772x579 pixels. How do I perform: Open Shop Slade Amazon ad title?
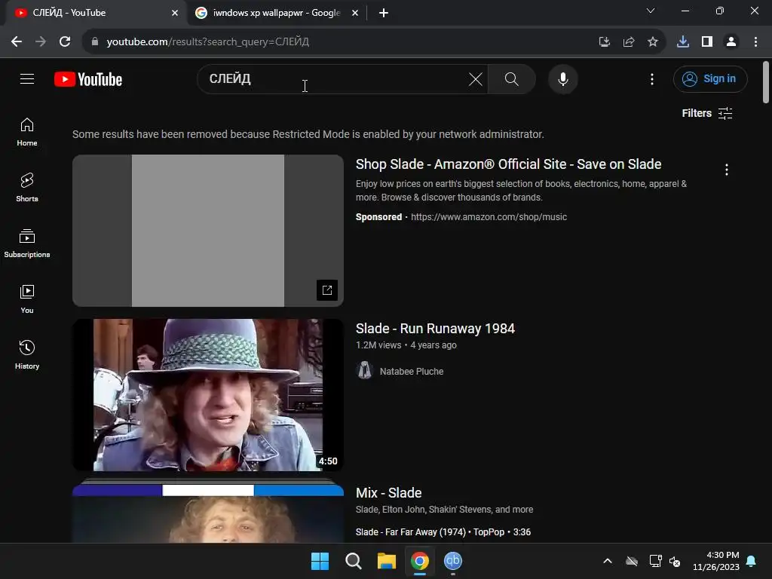coord(508,164)
